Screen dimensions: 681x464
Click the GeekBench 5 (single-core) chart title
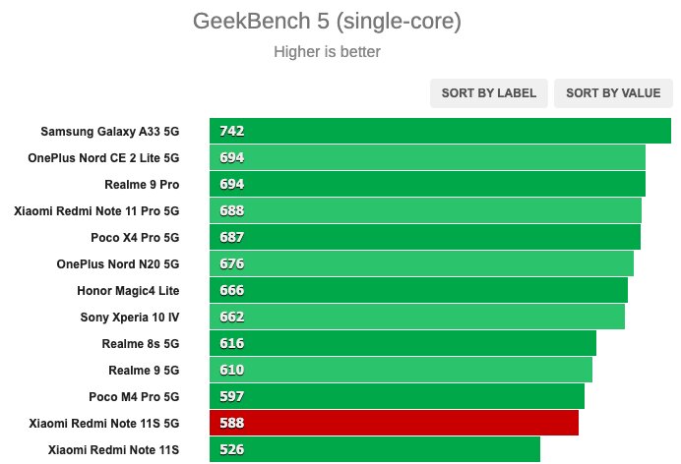(x=327, y=22)
